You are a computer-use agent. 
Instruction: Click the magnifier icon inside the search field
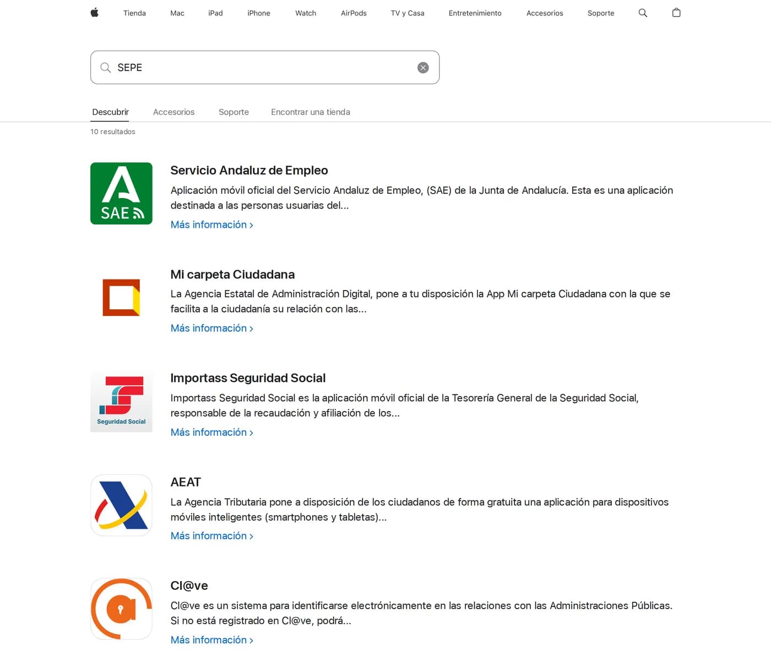[x=105, y=68]
